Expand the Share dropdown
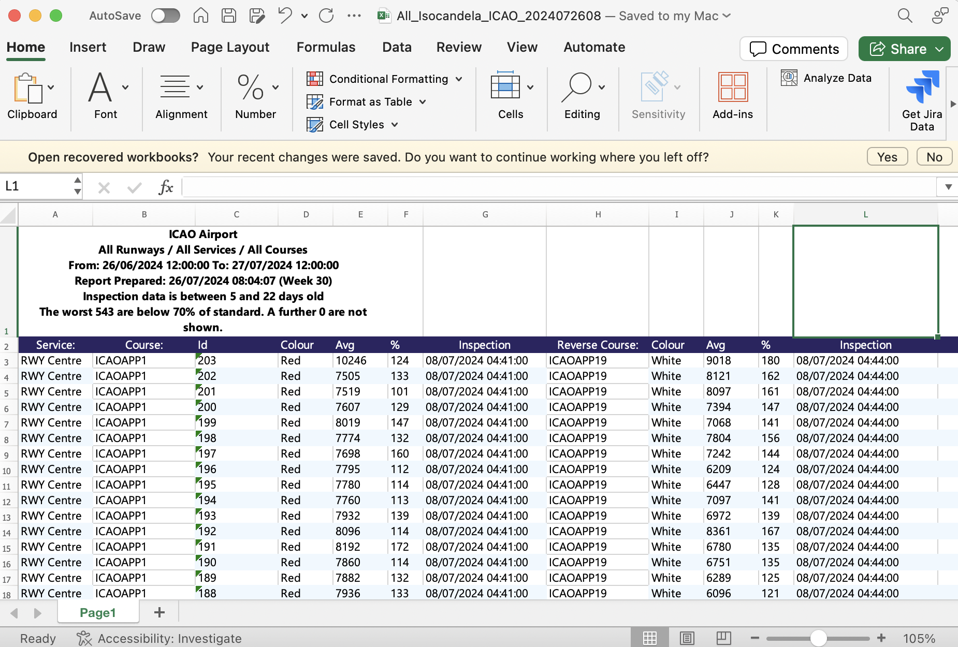The height and width of the screenshot is (647, 958). (x=938, y=49)
